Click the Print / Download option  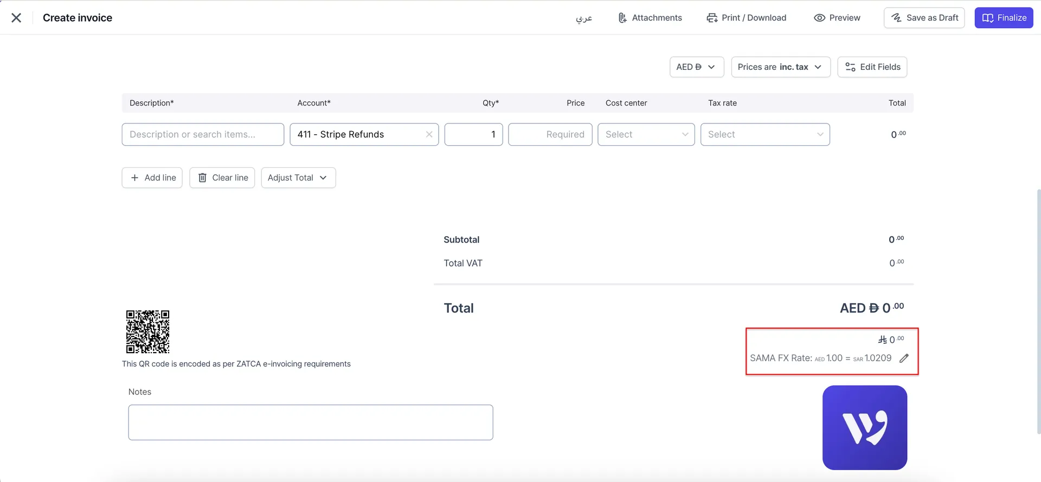pos(746,18)
